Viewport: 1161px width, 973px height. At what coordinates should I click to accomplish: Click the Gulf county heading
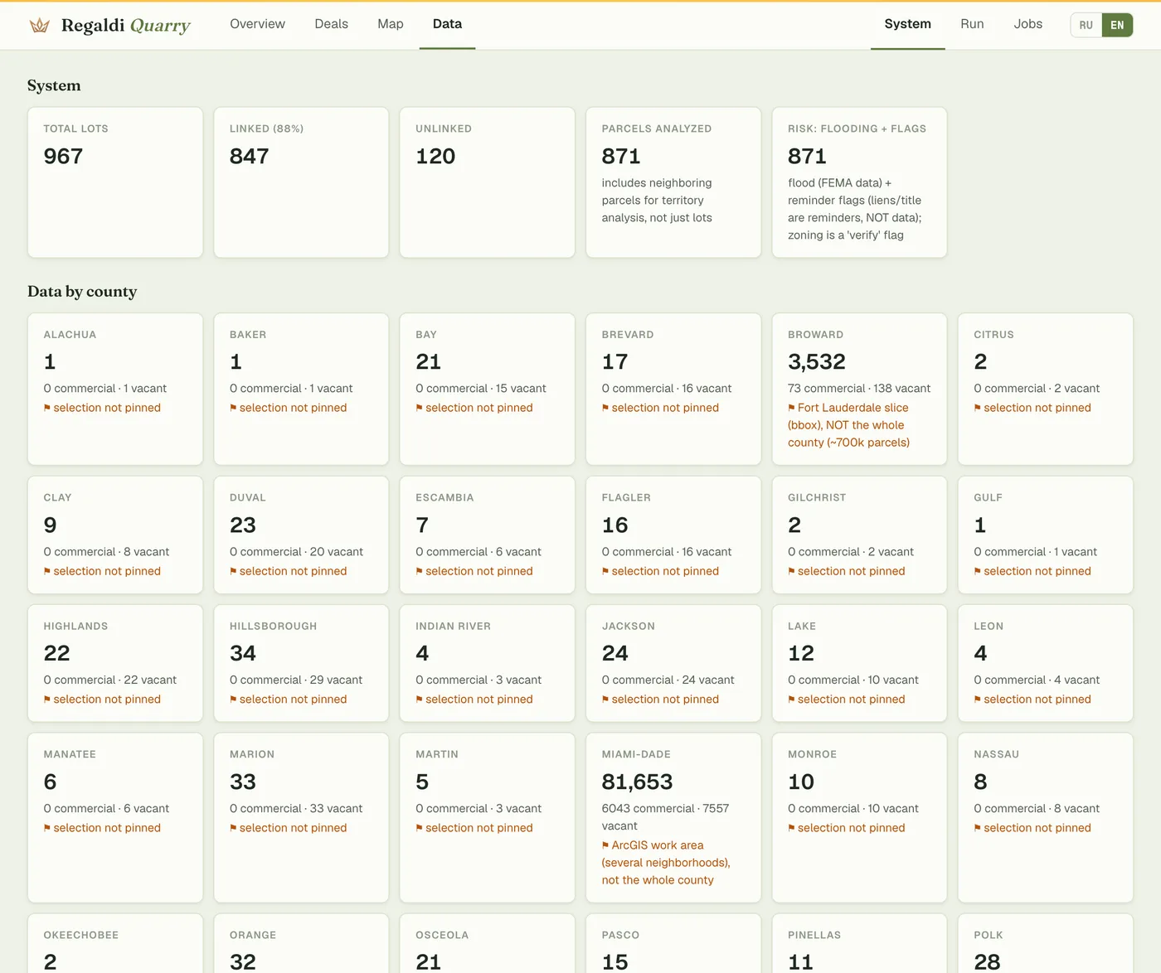coord(988,498)
